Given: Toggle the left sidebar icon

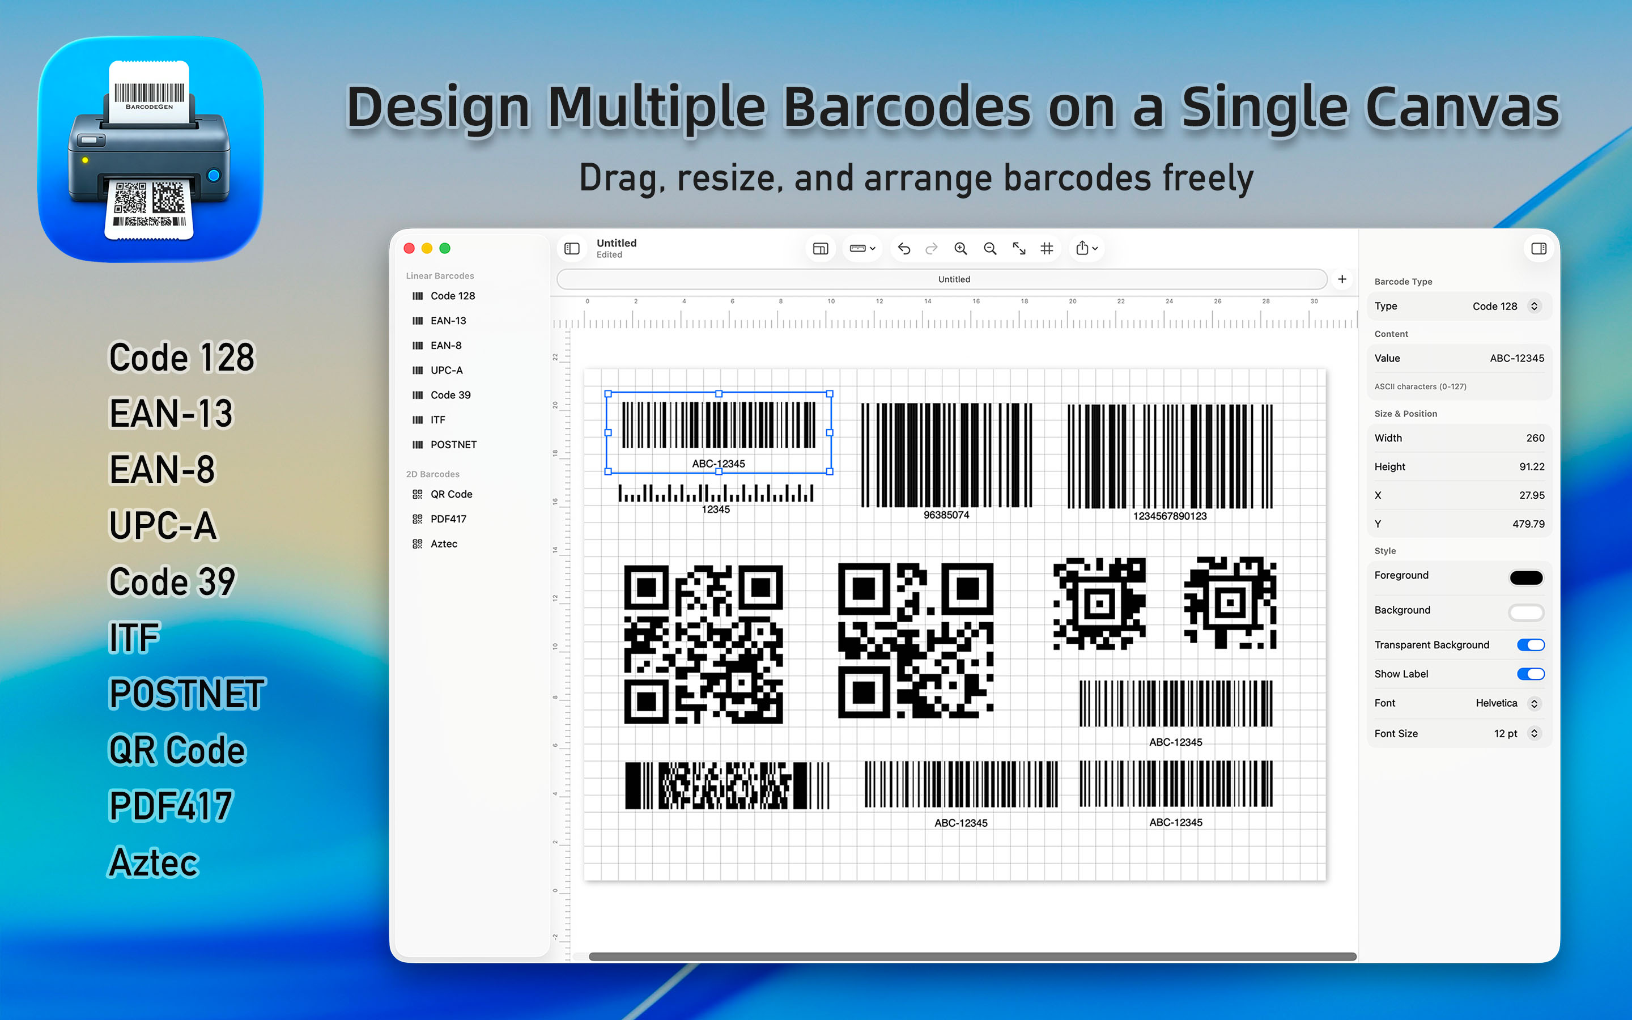Looking at the screenshot, I should click(572, 249).
